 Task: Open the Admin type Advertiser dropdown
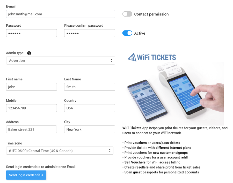61,60
